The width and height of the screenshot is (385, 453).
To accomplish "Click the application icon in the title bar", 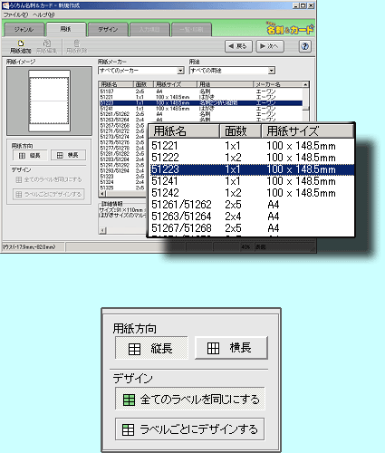I will click(5, 5).
